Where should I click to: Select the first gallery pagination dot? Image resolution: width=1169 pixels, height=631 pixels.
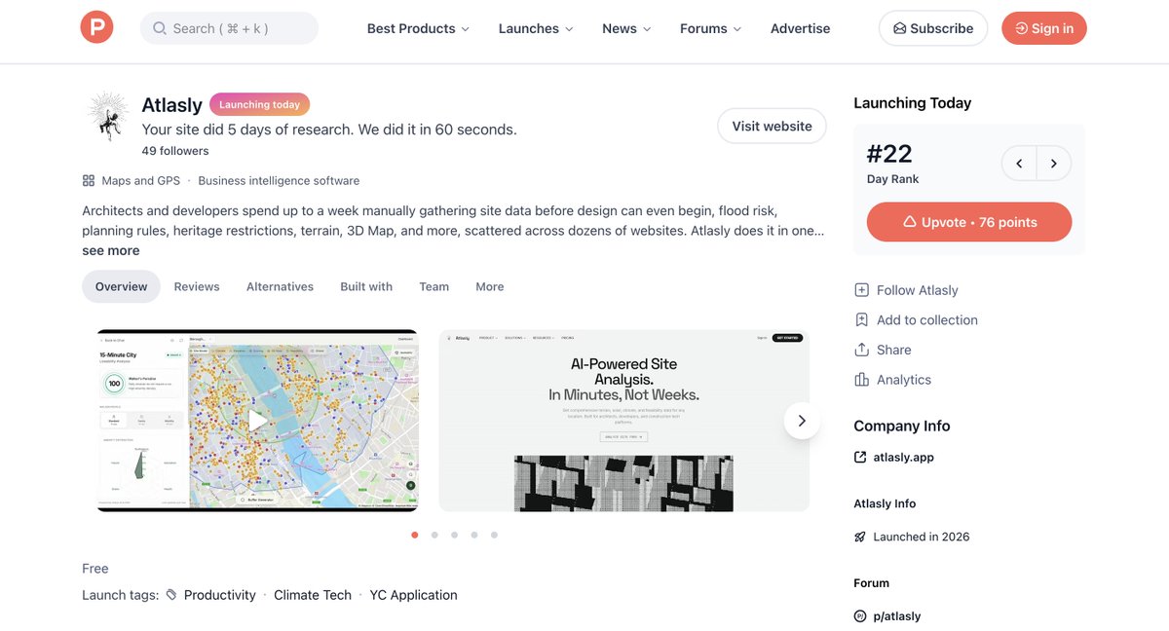click(x=415, y=535)
